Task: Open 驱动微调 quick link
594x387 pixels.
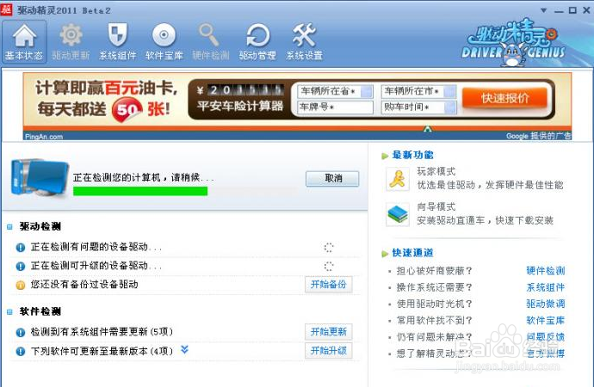Action: coord(546,304)
